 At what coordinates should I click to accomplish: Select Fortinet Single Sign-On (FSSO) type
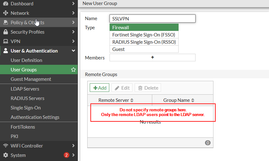[144, 35]
